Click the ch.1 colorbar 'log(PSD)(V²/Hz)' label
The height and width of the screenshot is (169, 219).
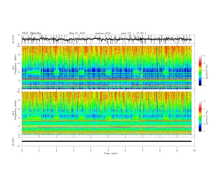coord(207,72)
